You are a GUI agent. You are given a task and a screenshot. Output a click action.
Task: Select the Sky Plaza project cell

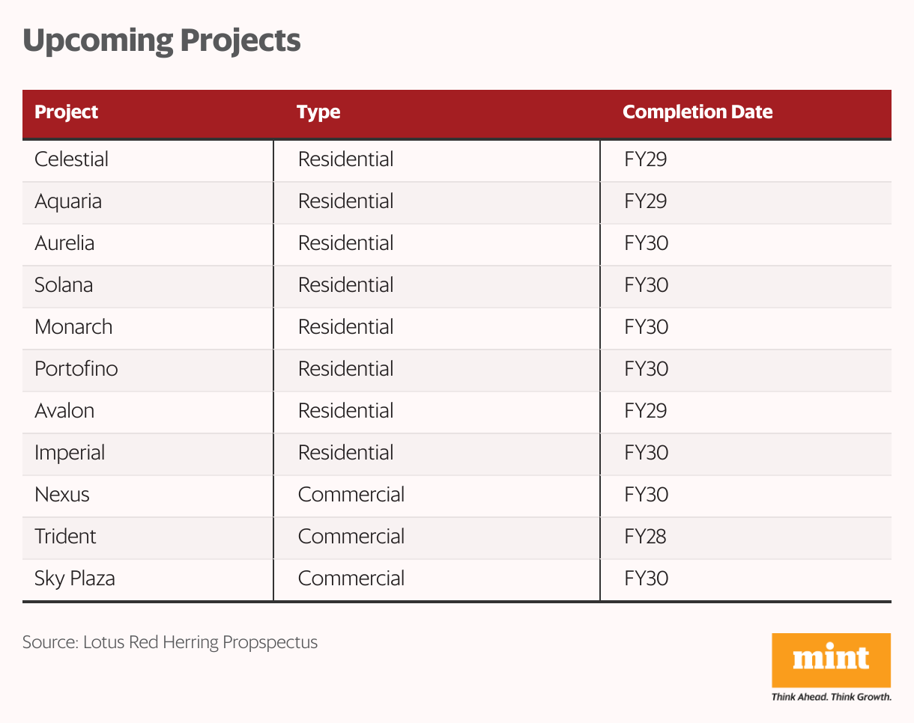point(75,579)
